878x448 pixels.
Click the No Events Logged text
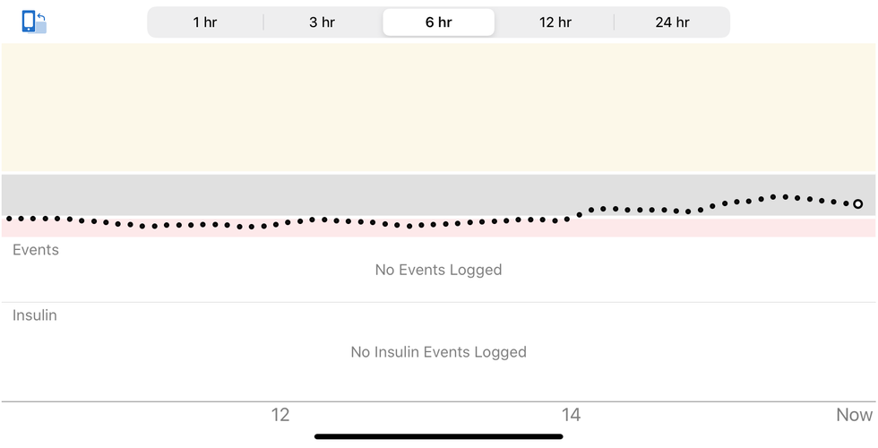pyautogui.click(x=438, y=270)
